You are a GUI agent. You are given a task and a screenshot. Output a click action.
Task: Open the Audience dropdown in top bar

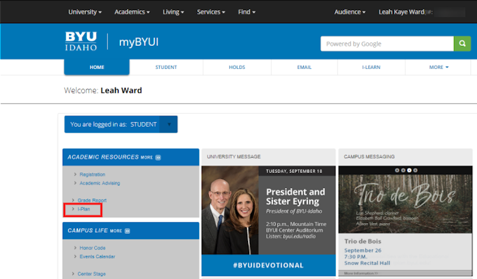[x=349, y=12]
